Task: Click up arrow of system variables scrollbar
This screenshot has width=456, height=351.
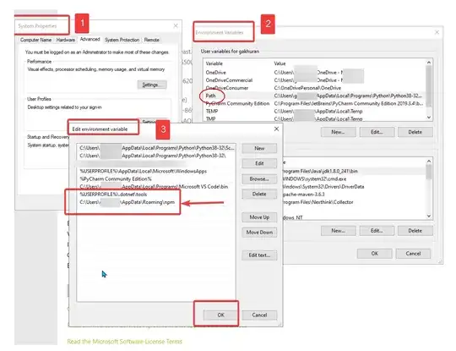Action: (429, 161)
